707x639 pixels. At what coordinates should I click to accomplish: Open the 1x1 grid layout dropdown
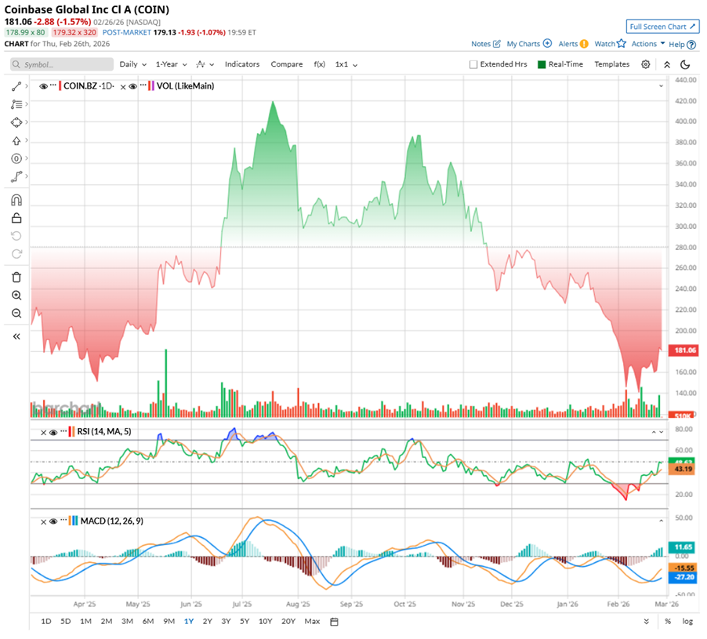(346, 64)
